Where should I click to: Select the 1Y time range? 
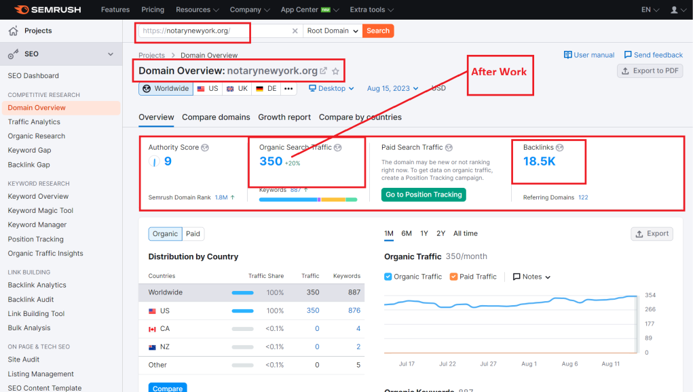click(424, 233)
